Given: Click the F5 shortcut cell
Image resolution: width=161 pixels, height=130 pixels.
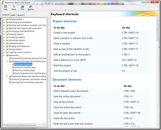Looking at the screenshot, I should pos(136,71).
